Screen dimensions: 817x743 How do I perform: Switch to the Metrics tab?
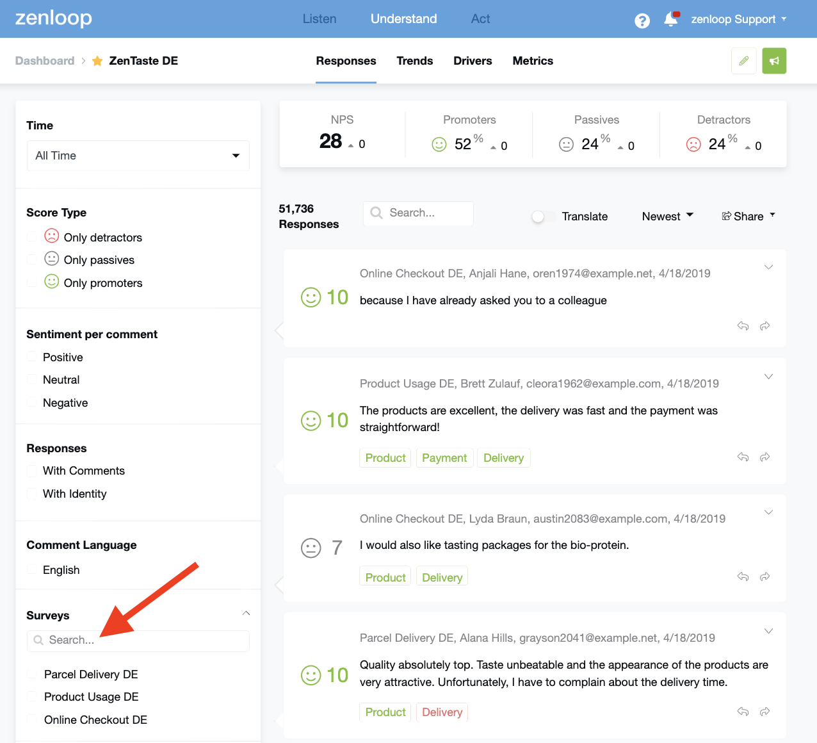(x=533, y=61)
